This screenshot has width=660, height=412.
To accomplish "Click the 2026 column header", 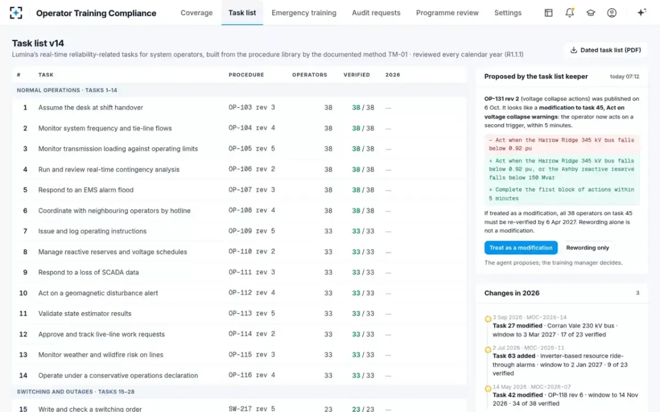I will click(393, 75).
